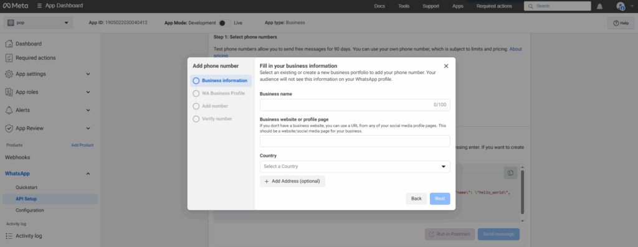Open the profile avatar menu
Image resolution: width=638 pixels, height=247 pixels.
[x=621, y=6]
